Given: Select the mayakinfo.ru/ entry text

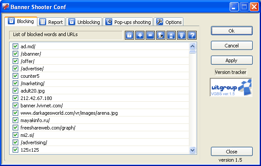Looking at the screenshot, I should click(x=35, y=120).
